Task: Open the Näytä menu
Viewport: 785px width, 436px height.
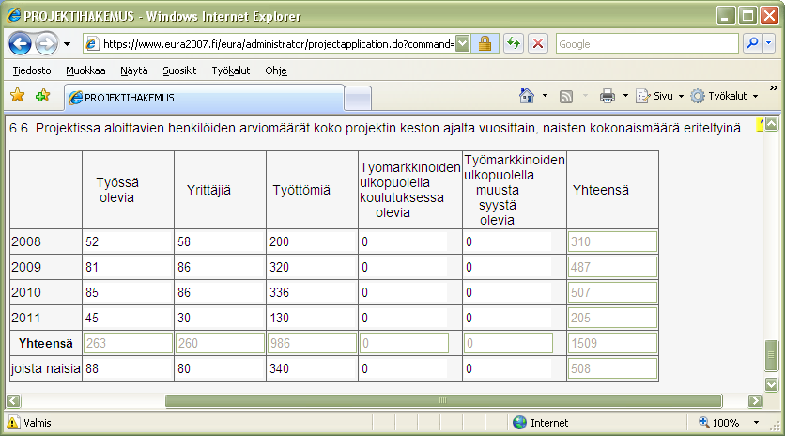Action: click(x=134, y=70)
